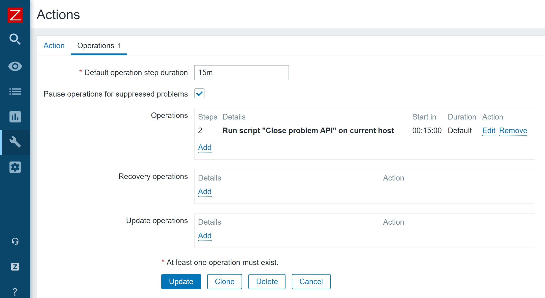The height and width of the screenshot is (298, 545).
Task: Click the Support headset icon
Action: [x=15, y=242]
